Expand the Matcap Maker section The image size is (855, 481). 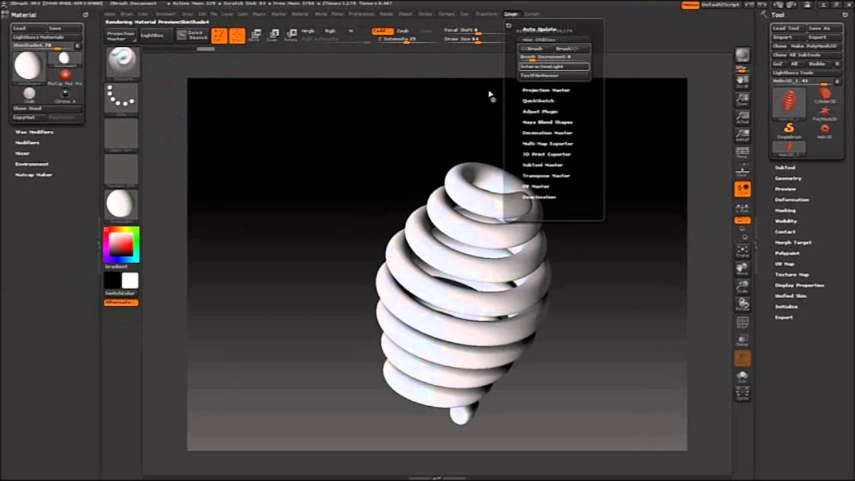click(34, 175)
